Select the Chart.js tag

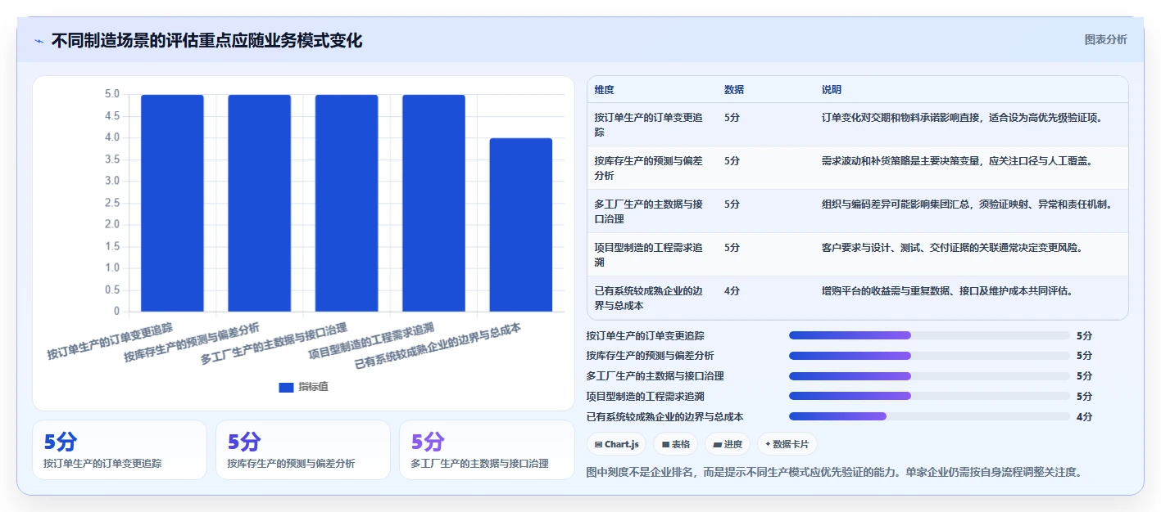tap(616, 444)
